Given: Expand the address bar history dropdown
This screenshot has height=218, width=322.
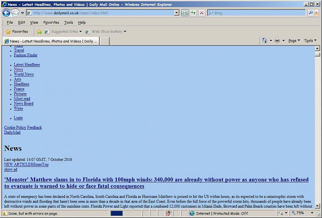Looking at the screenshot, I should 176,13.
